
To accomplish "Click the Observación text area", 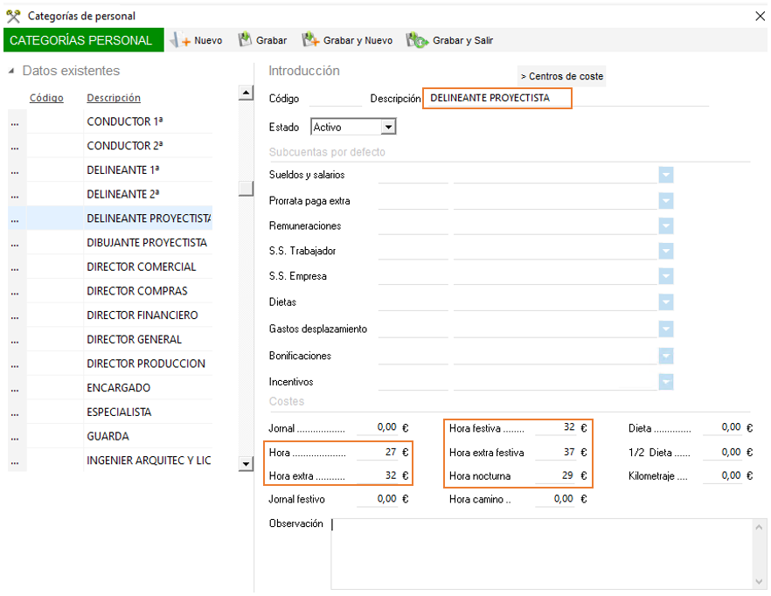I will pos(542,554).
